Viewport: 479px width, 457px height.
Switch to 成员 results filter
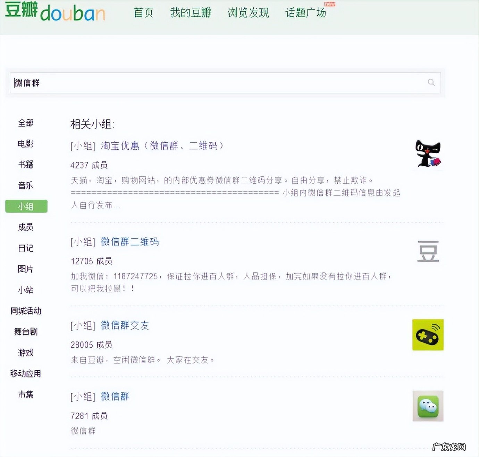click(26, 227)
